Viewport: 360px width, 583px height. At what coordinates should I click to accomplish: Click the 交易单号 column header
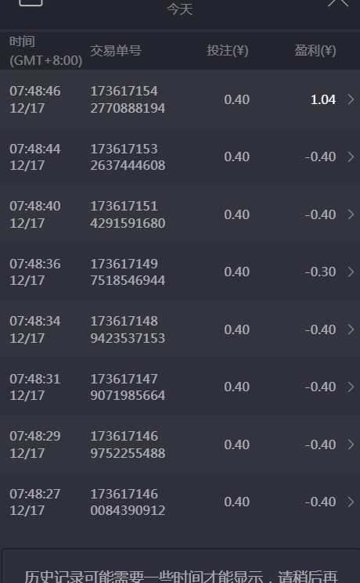tap(116, 51)
